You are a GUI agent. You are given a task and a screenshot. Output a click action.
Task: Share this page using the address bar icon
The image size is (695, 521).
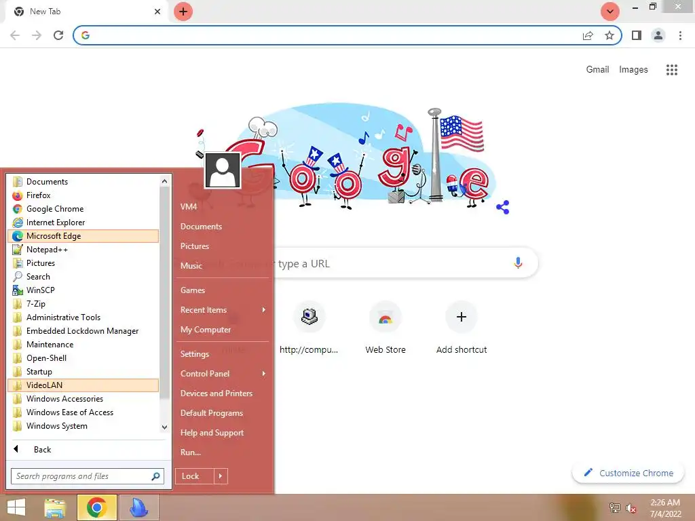click(x=588, y=35)
